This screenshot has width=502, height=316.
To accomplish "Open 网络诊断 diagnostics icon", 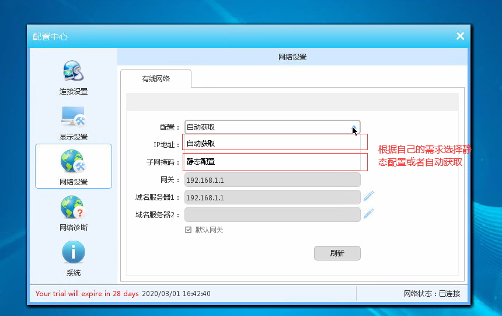I will tap(73, 207).
